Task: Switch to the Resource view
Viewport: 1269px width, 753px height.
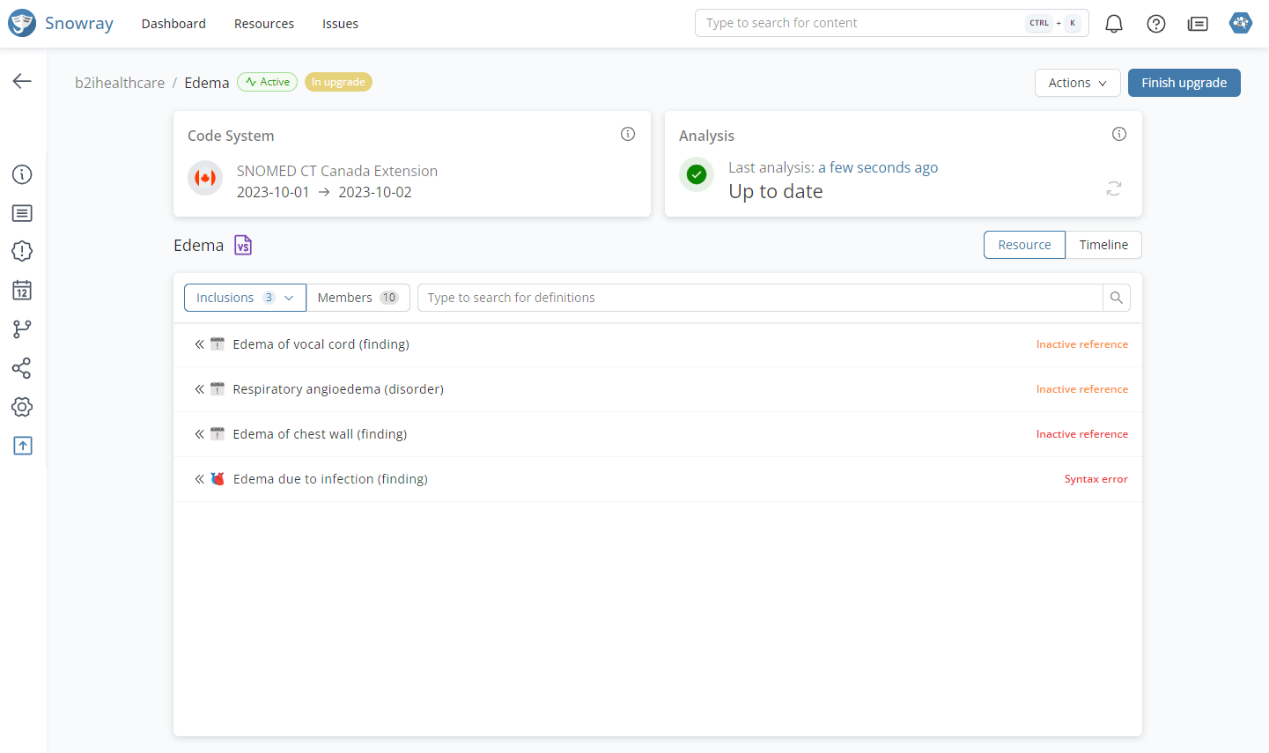Action: [1024, 245]
